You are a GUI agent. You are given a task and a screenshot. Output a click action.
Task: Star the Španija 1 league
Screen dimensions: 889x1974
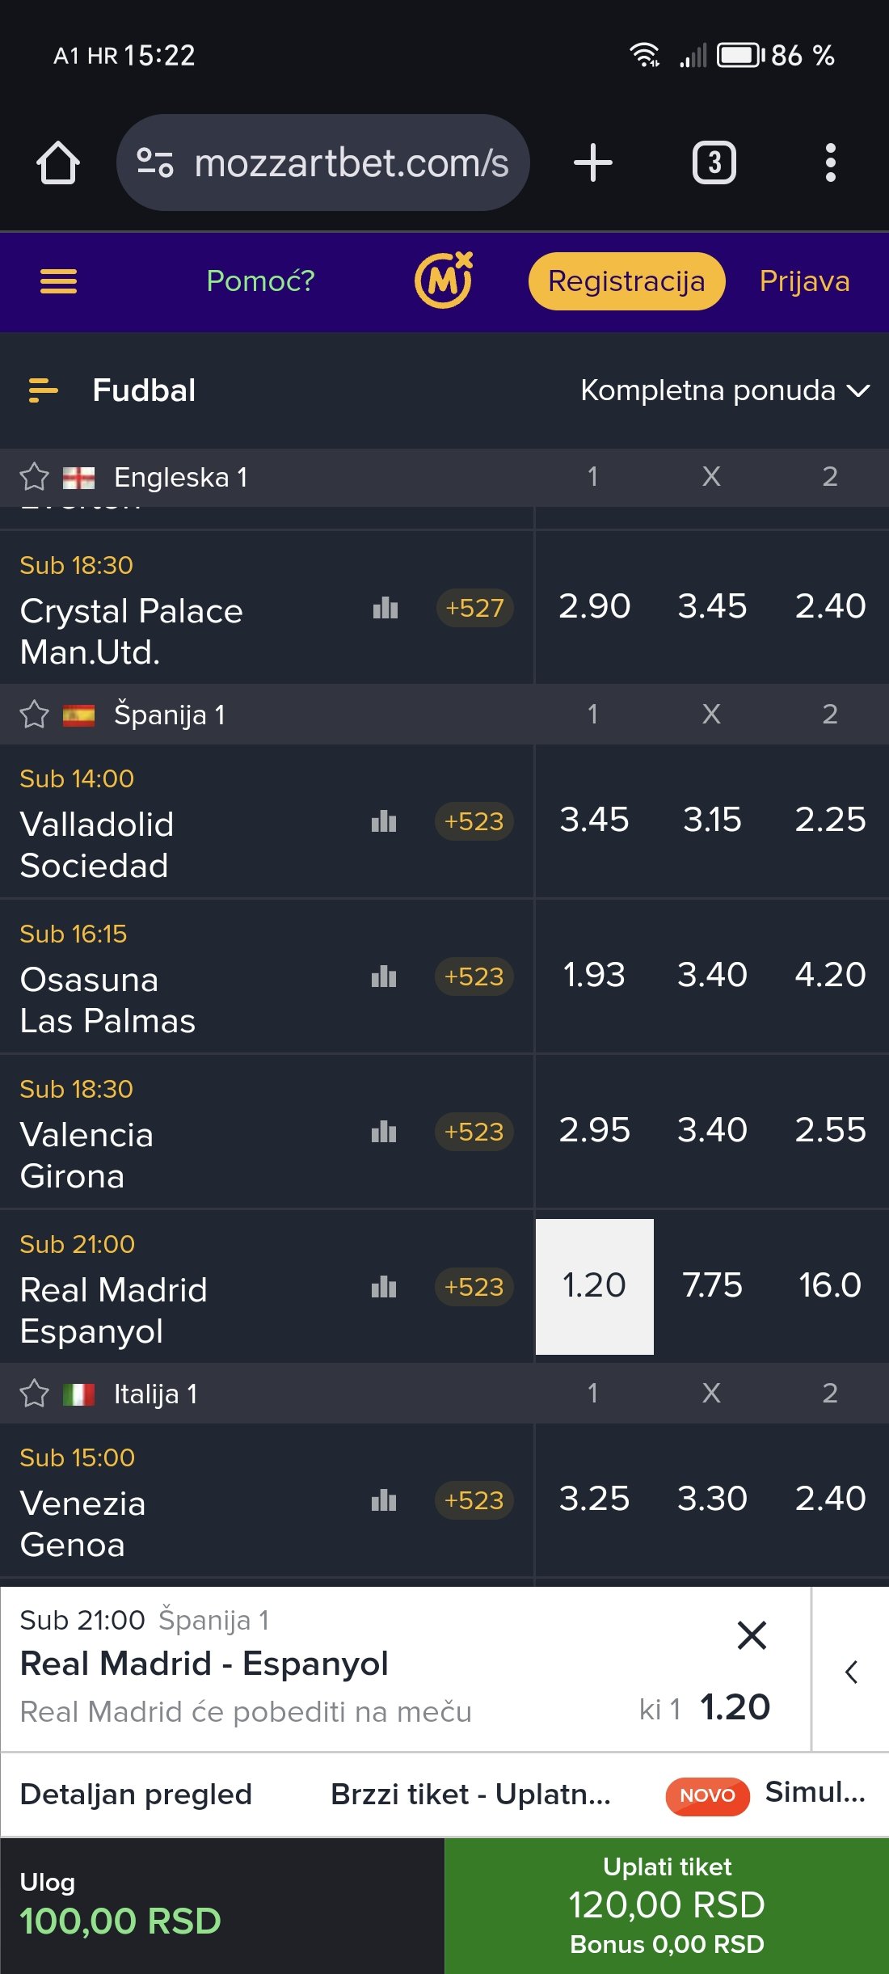click(34, 715)
